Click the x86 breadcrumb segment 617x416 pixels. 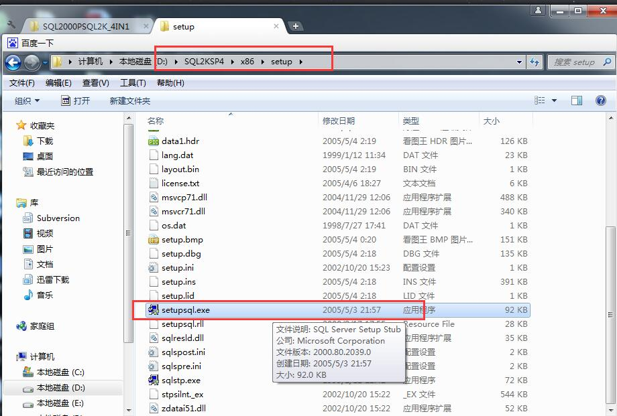[247, 62]
